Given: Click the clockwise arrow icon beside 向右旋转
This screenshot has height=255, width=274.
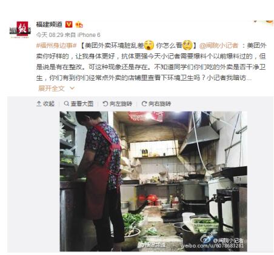Looking at the screenshot, I should pyautogui.click(x=144, y=104).
